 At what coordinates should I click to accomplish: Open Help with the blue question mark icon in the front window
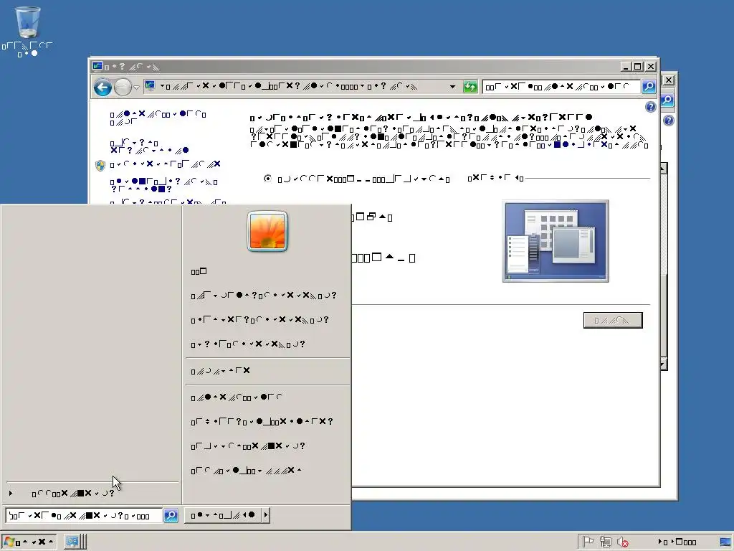651,107
